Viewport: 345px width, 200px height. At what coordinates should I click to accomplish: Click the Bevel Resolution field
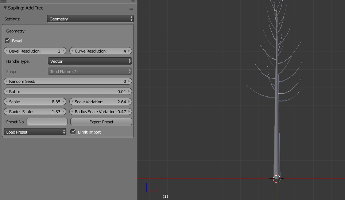point(35,51)
